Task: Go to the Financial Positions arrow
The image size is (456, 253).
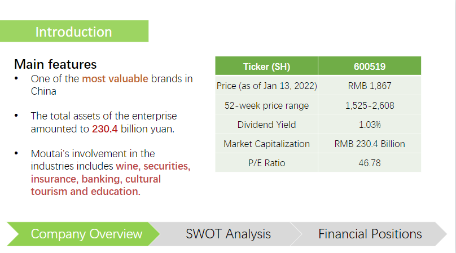Action: tap(370, 234)
